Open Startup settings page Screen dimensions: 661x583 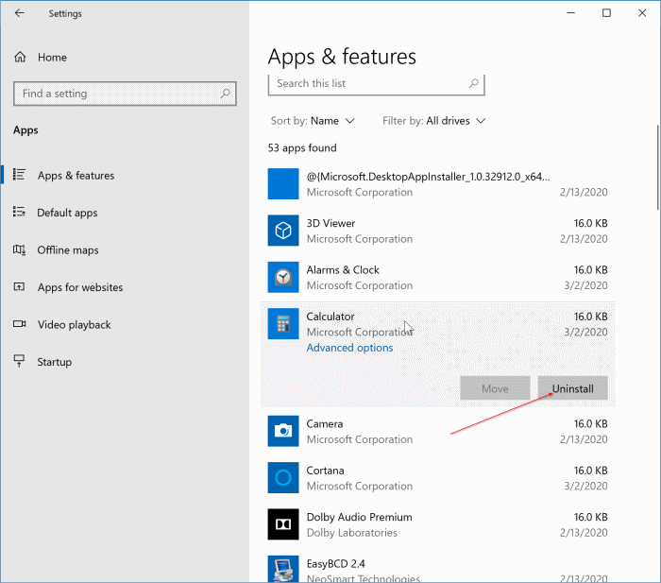(55, 362)
